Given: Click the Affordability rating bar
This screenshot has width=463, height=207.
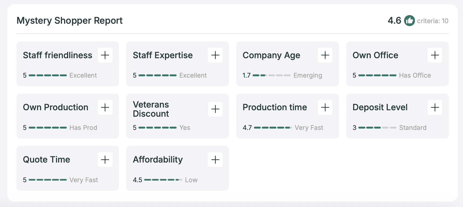Looking at the screenshot, I should [163, 180].
